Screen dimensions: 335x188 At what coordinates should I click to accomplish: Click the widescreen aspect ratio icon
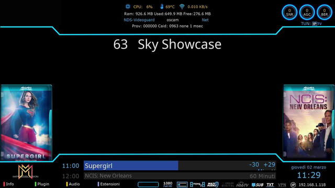[x=182, y=184]
